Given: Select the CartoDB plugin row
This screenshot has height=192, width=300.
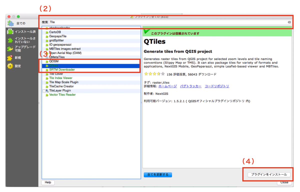Looking at the screenshot, I should 91,32.
